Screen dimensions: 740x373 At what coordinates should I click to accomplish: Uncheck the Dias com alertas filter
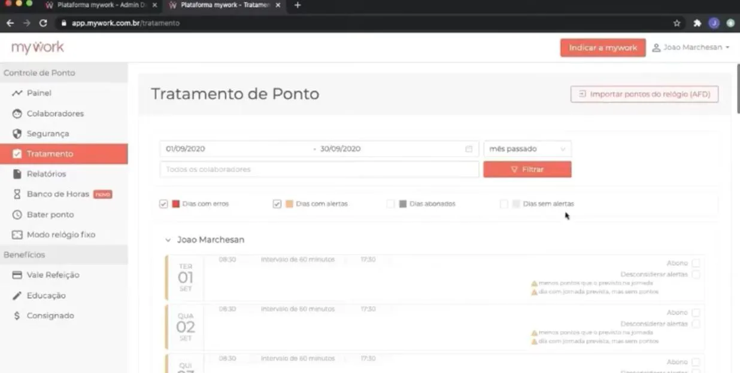(x=277, y=204)
